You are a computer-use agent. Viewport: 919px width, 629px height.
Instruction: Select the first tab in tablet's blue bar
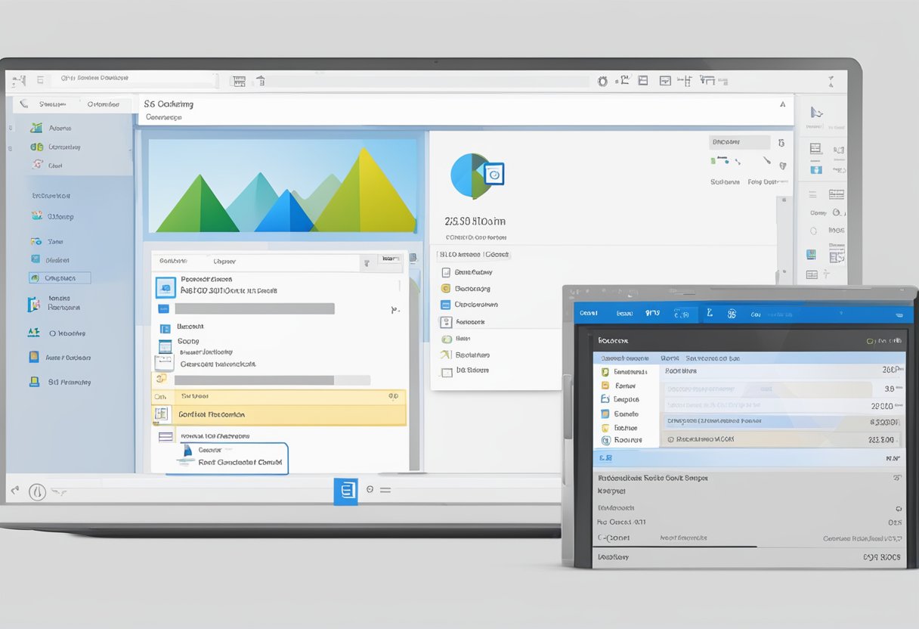pos(588,313)
